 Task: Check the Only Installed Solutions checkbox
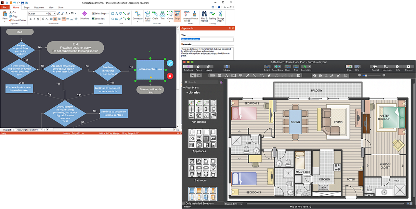tap(184, 203)
